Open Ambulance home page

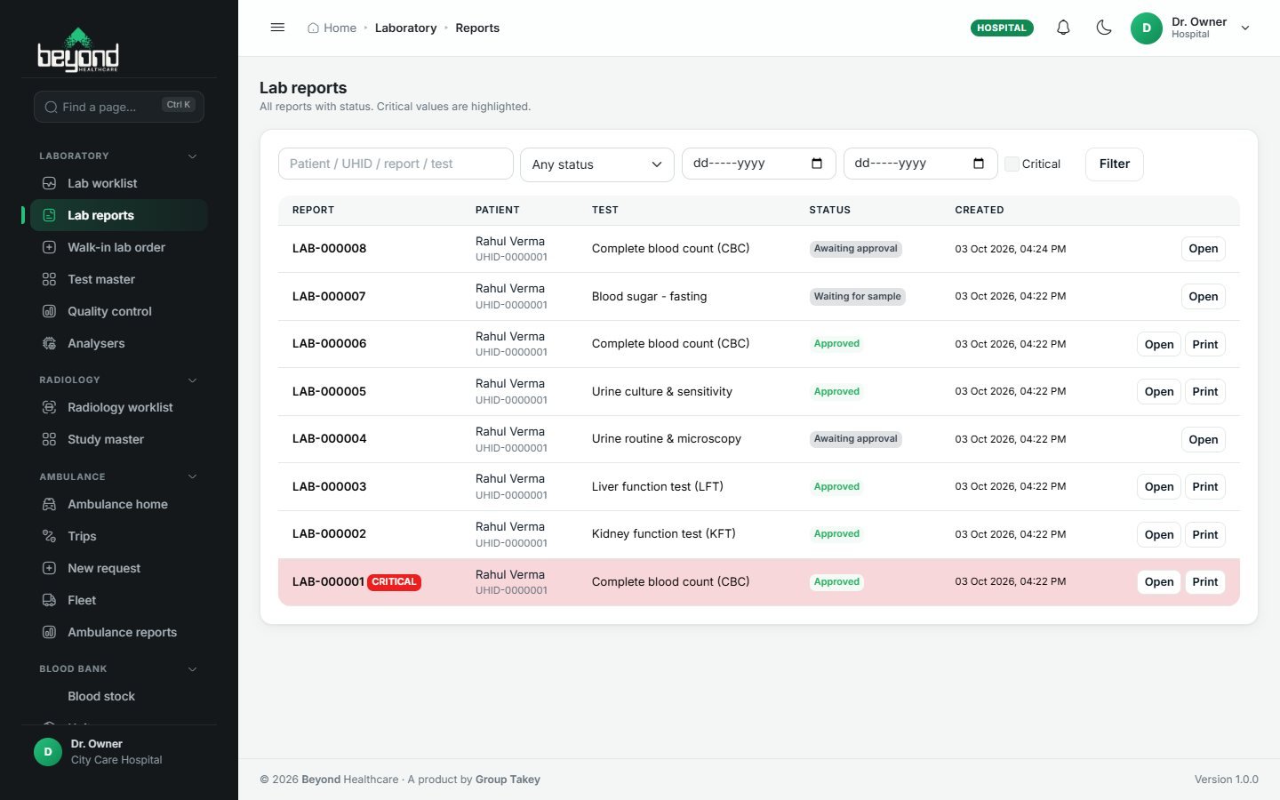tap(119, 504)
